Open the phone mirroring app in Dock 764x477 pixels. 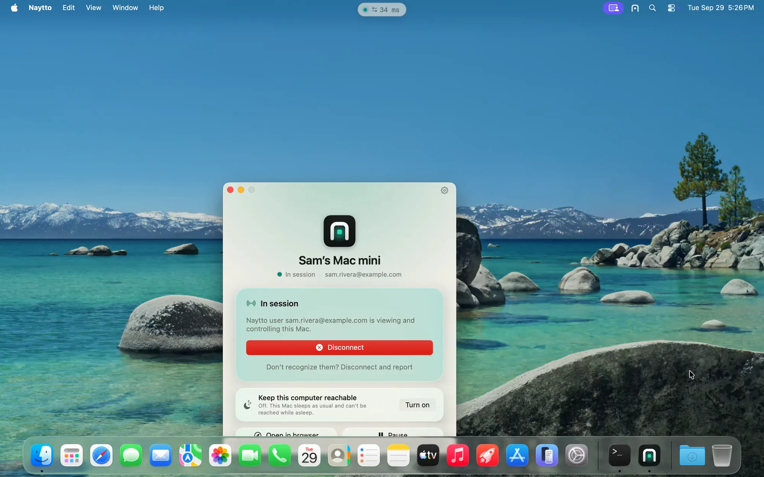(x=547, y=455)
